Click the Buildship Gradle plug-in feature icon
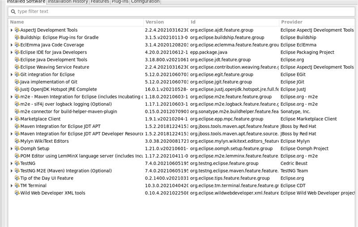The image size is (358, 227). coord(17,37)
